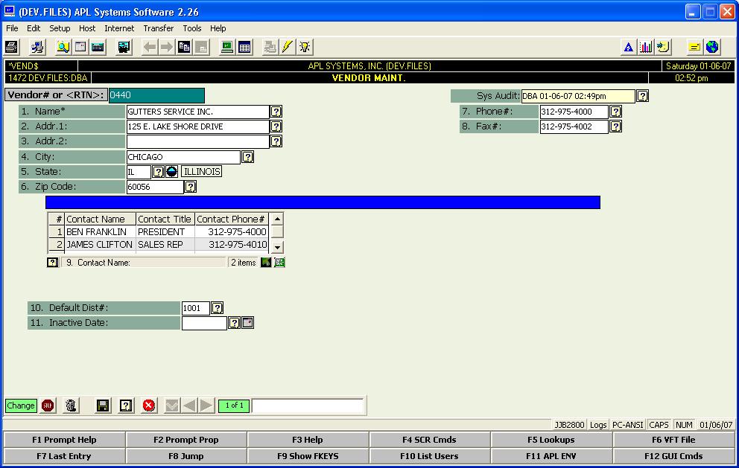Click the keyboard toolbar icon
Image resolution: width=739 pixels, height=468 pixels.
(98, 47)
